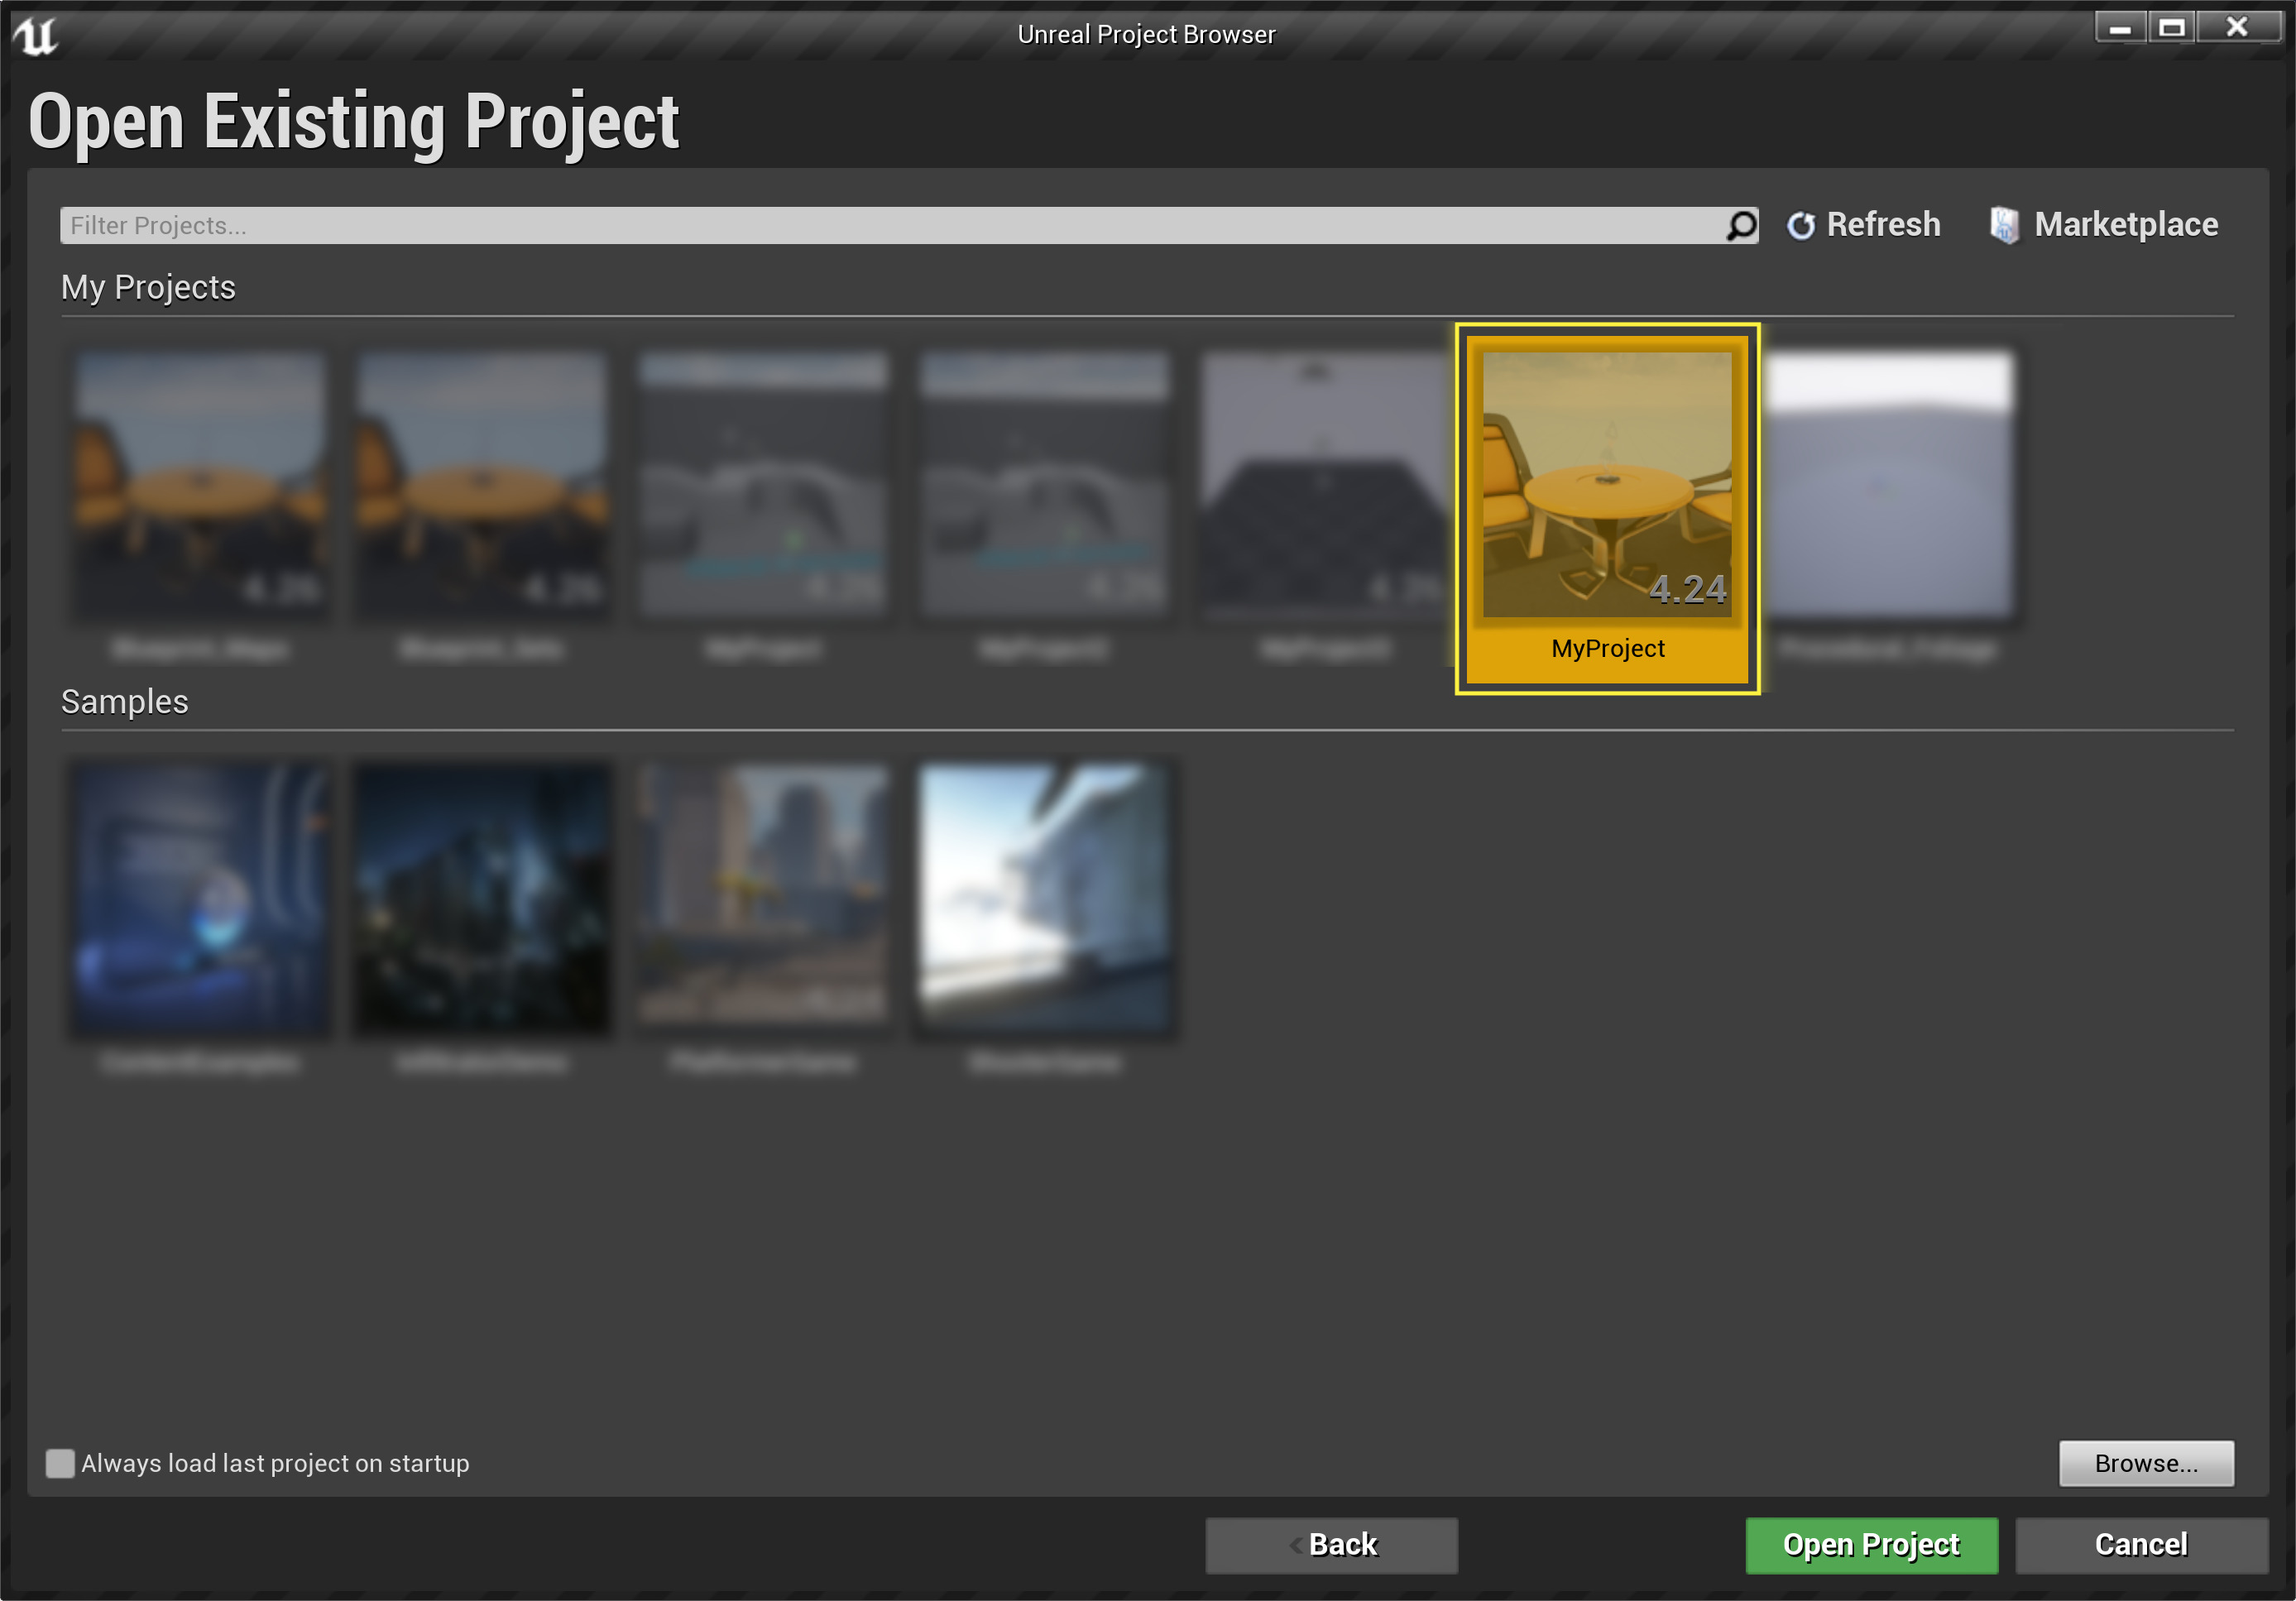Viewport: 2296px width, 1601px height.
Task: Click the Samples section header
Action: click(124, 702)
